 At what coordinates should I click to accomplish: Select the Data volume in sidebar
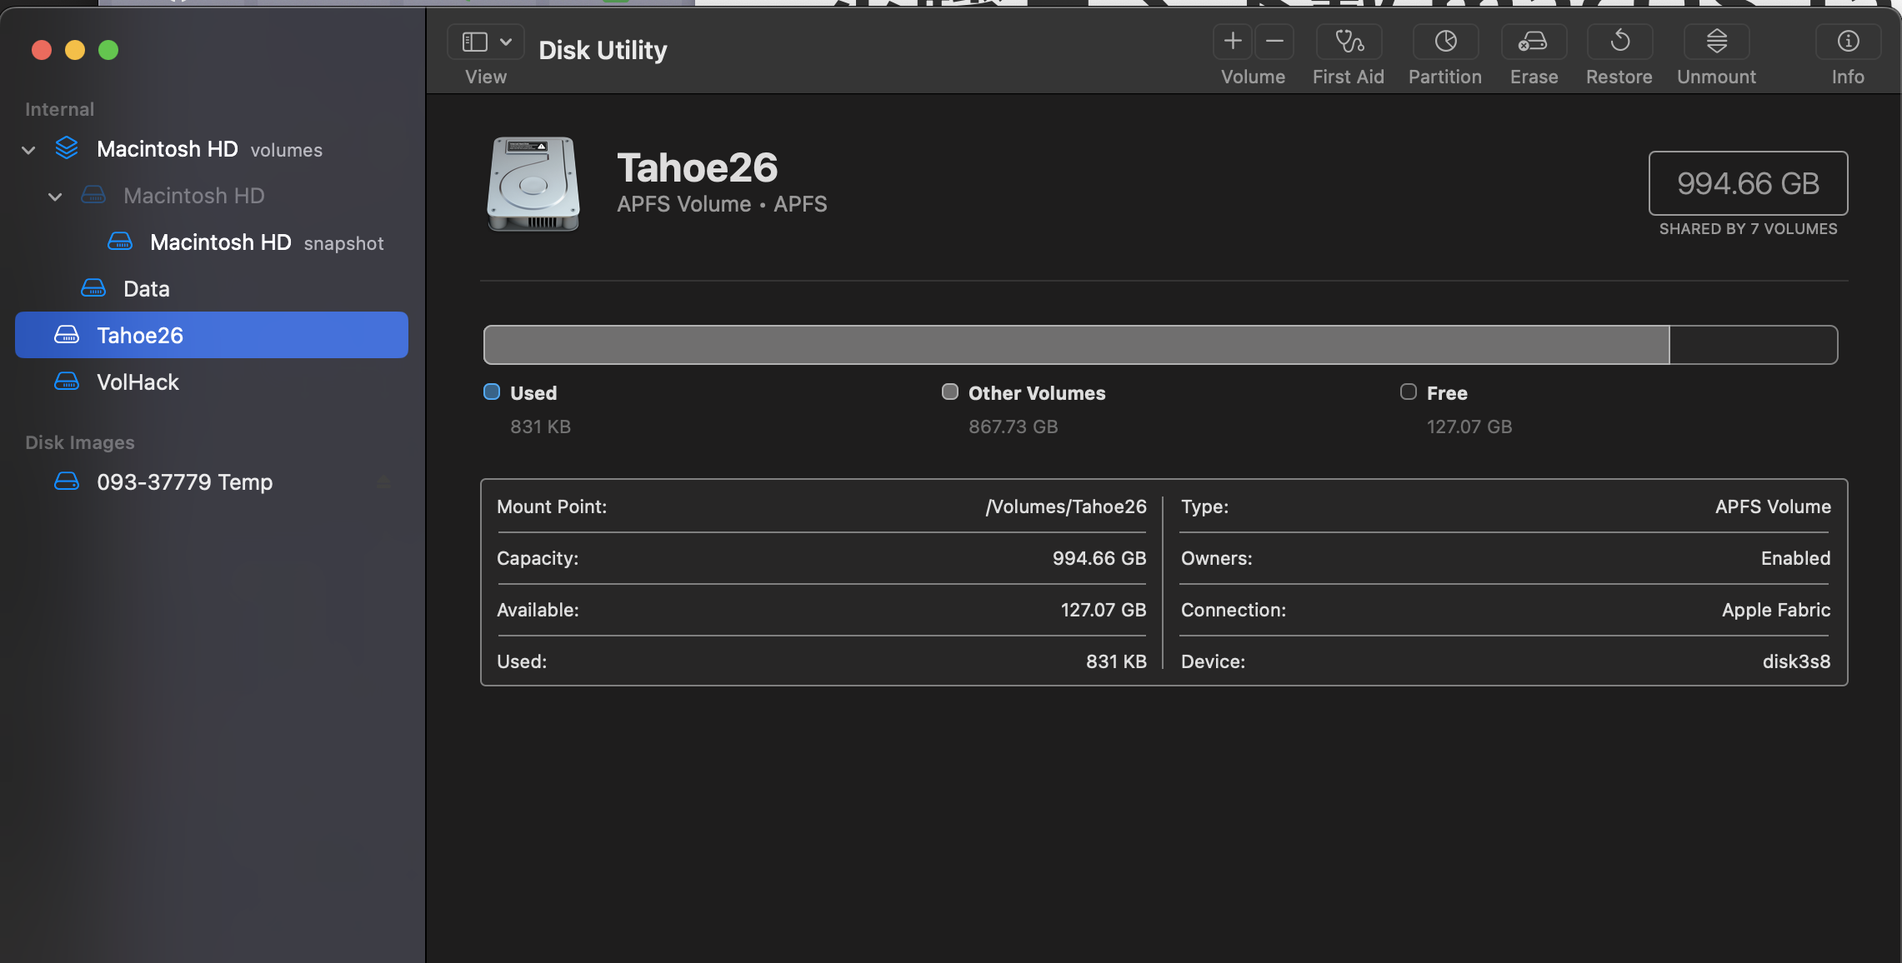147,289
